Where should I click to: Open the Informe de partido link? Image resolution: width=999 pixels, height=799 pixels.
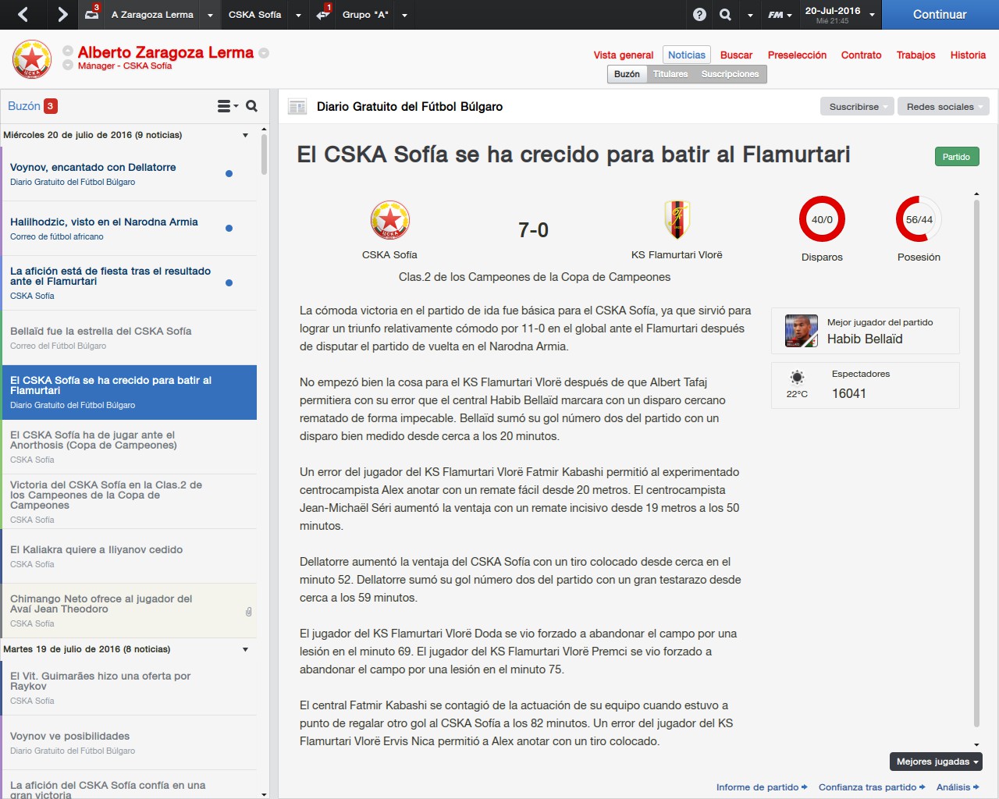point(762,787)
